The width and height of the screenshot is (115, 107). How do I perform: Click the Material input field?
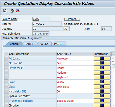pos(47,24)
